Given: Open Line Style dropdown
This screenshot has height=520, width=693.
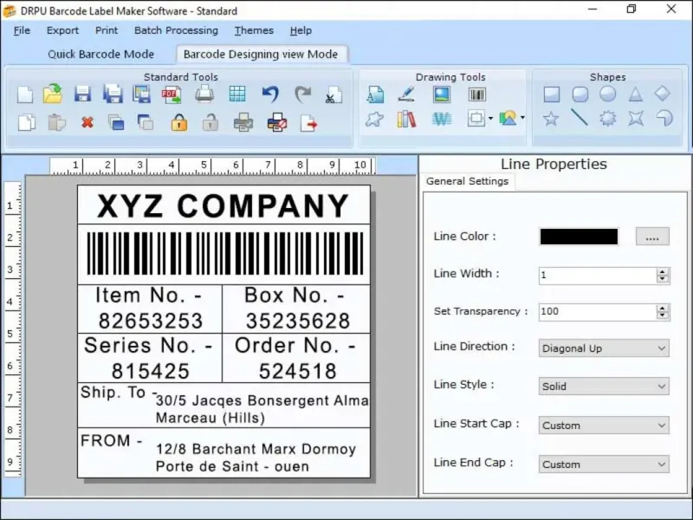Looking at the screenshot, I should pyautogui.click(x=604, y=386).
